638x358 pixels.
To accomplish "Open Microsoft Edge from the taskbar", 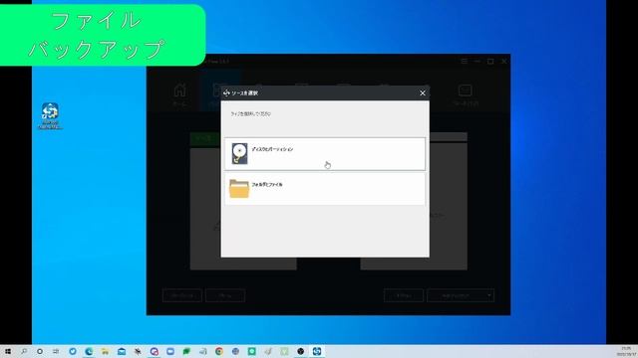I will [89, 351].
